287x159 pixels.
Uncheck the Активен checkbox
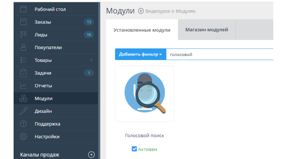coord(134,149)
